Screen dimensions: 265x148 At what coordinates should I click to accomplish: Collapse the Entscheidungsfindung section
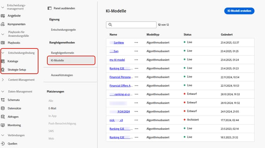point(3,53)
